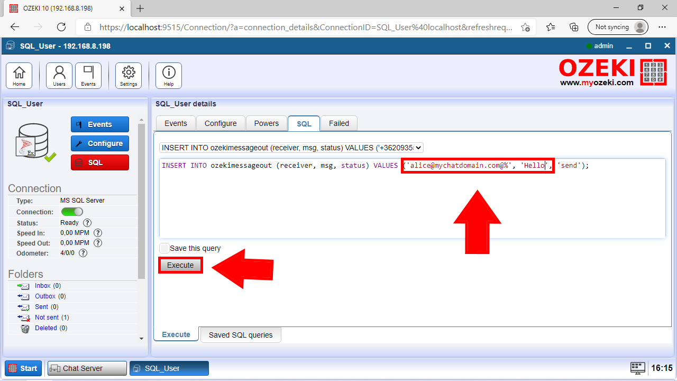This screenshot has height=381, width=677.
Task: Click the help icon beside Status Ready
Action: [87, 223]
